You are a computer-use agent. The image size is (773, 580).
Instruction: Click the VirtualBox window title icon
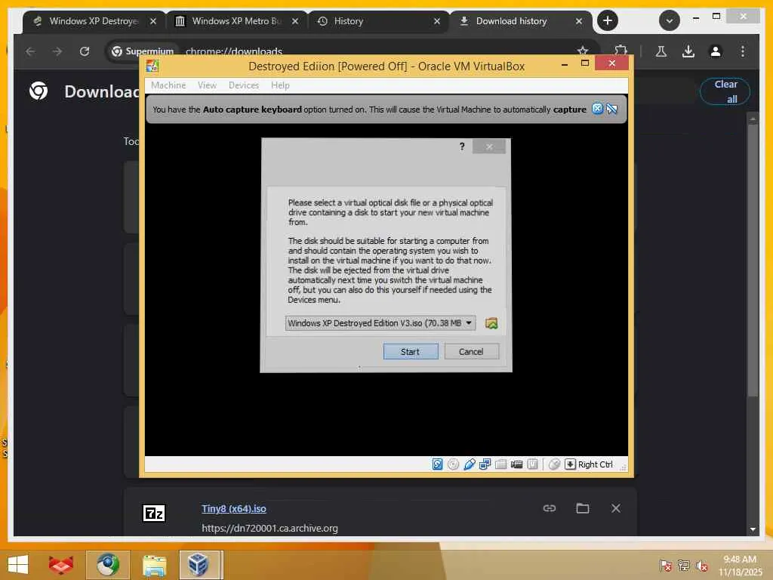click(152, 66)
